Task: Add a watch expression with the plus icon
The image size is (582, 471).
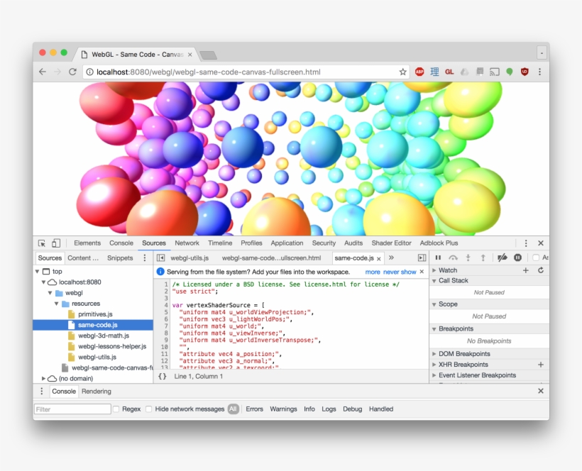Action: (526, 270)
